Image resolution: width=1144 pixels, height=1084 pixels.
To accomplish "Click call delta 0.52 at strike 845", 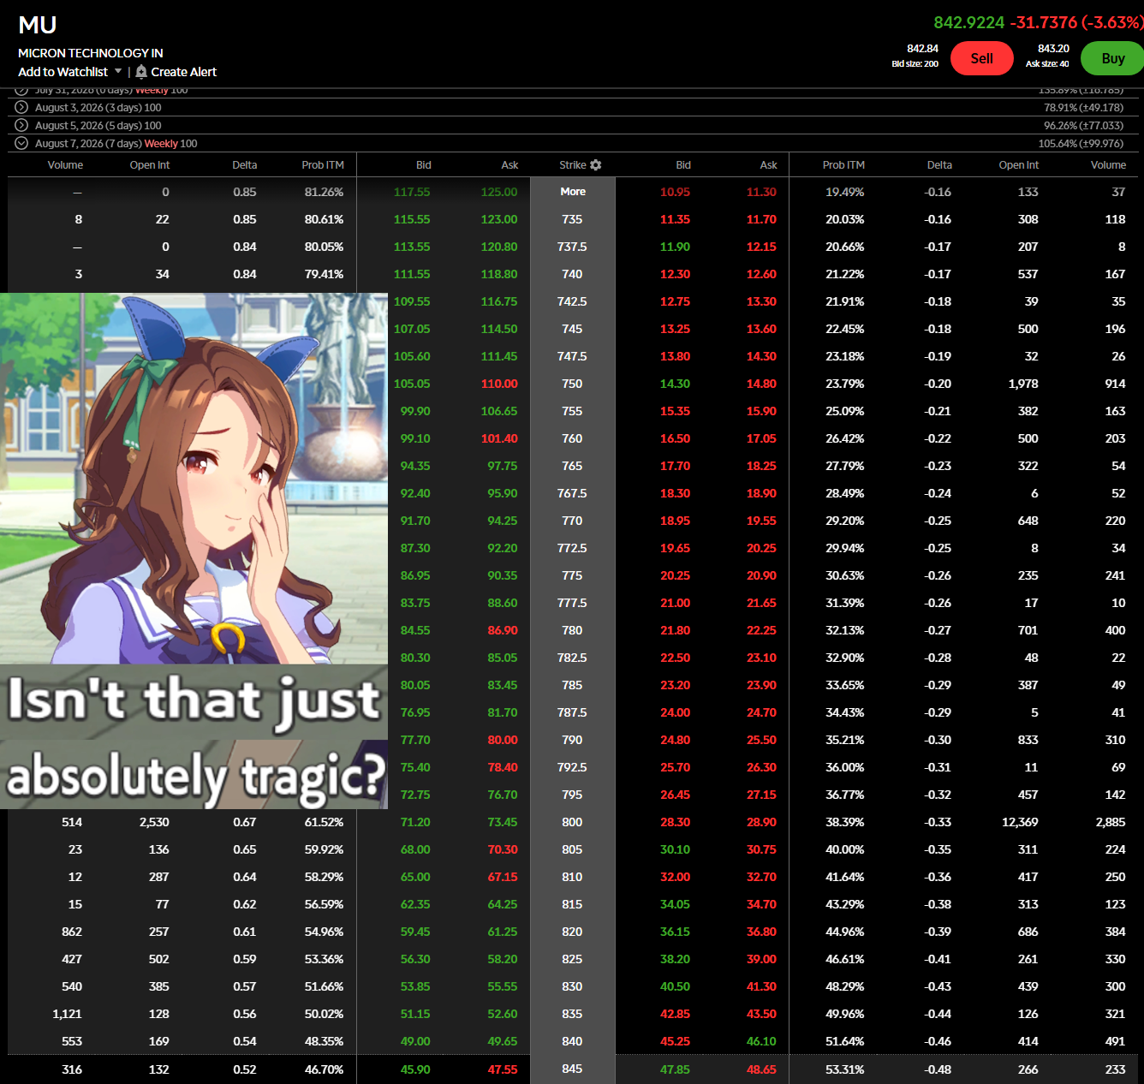I will pyautogui.click(x=244, y=1069).
